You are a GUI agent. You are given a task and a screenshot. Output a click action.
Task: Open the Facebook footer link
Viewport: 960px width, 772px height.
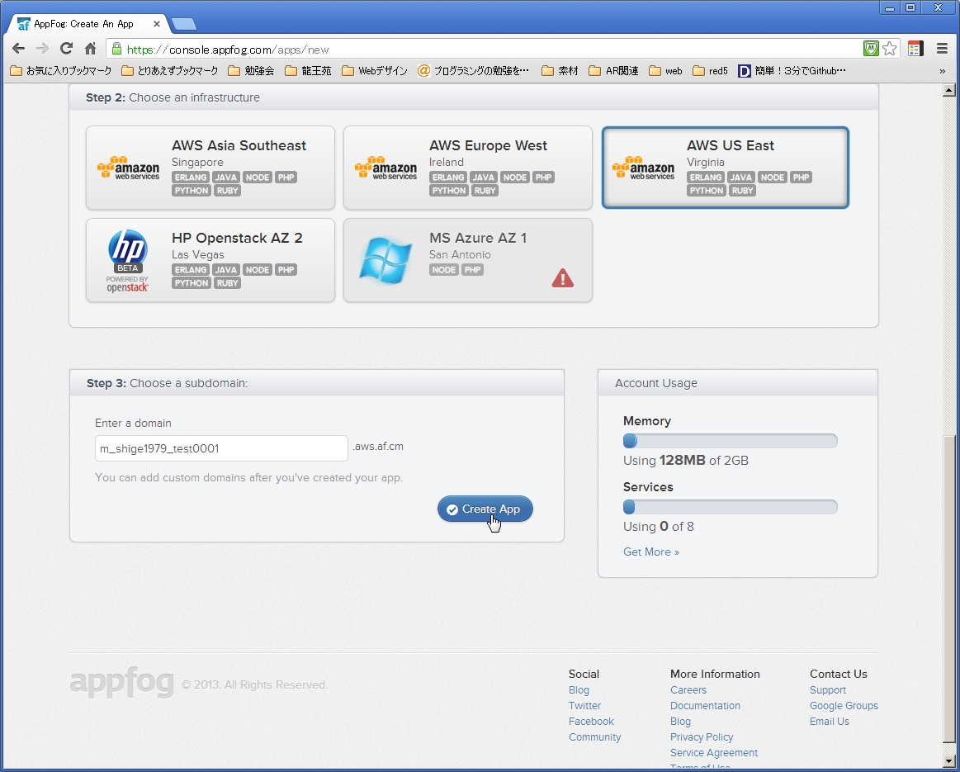click(x=591, y=721)
